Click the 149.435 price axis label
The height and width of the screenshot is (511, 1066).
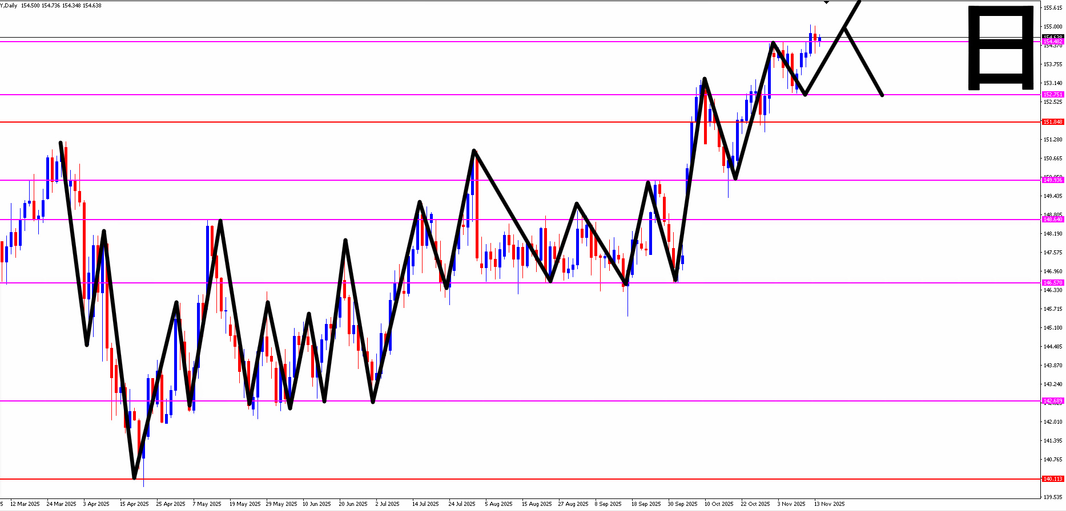[x=1053, y=196]
